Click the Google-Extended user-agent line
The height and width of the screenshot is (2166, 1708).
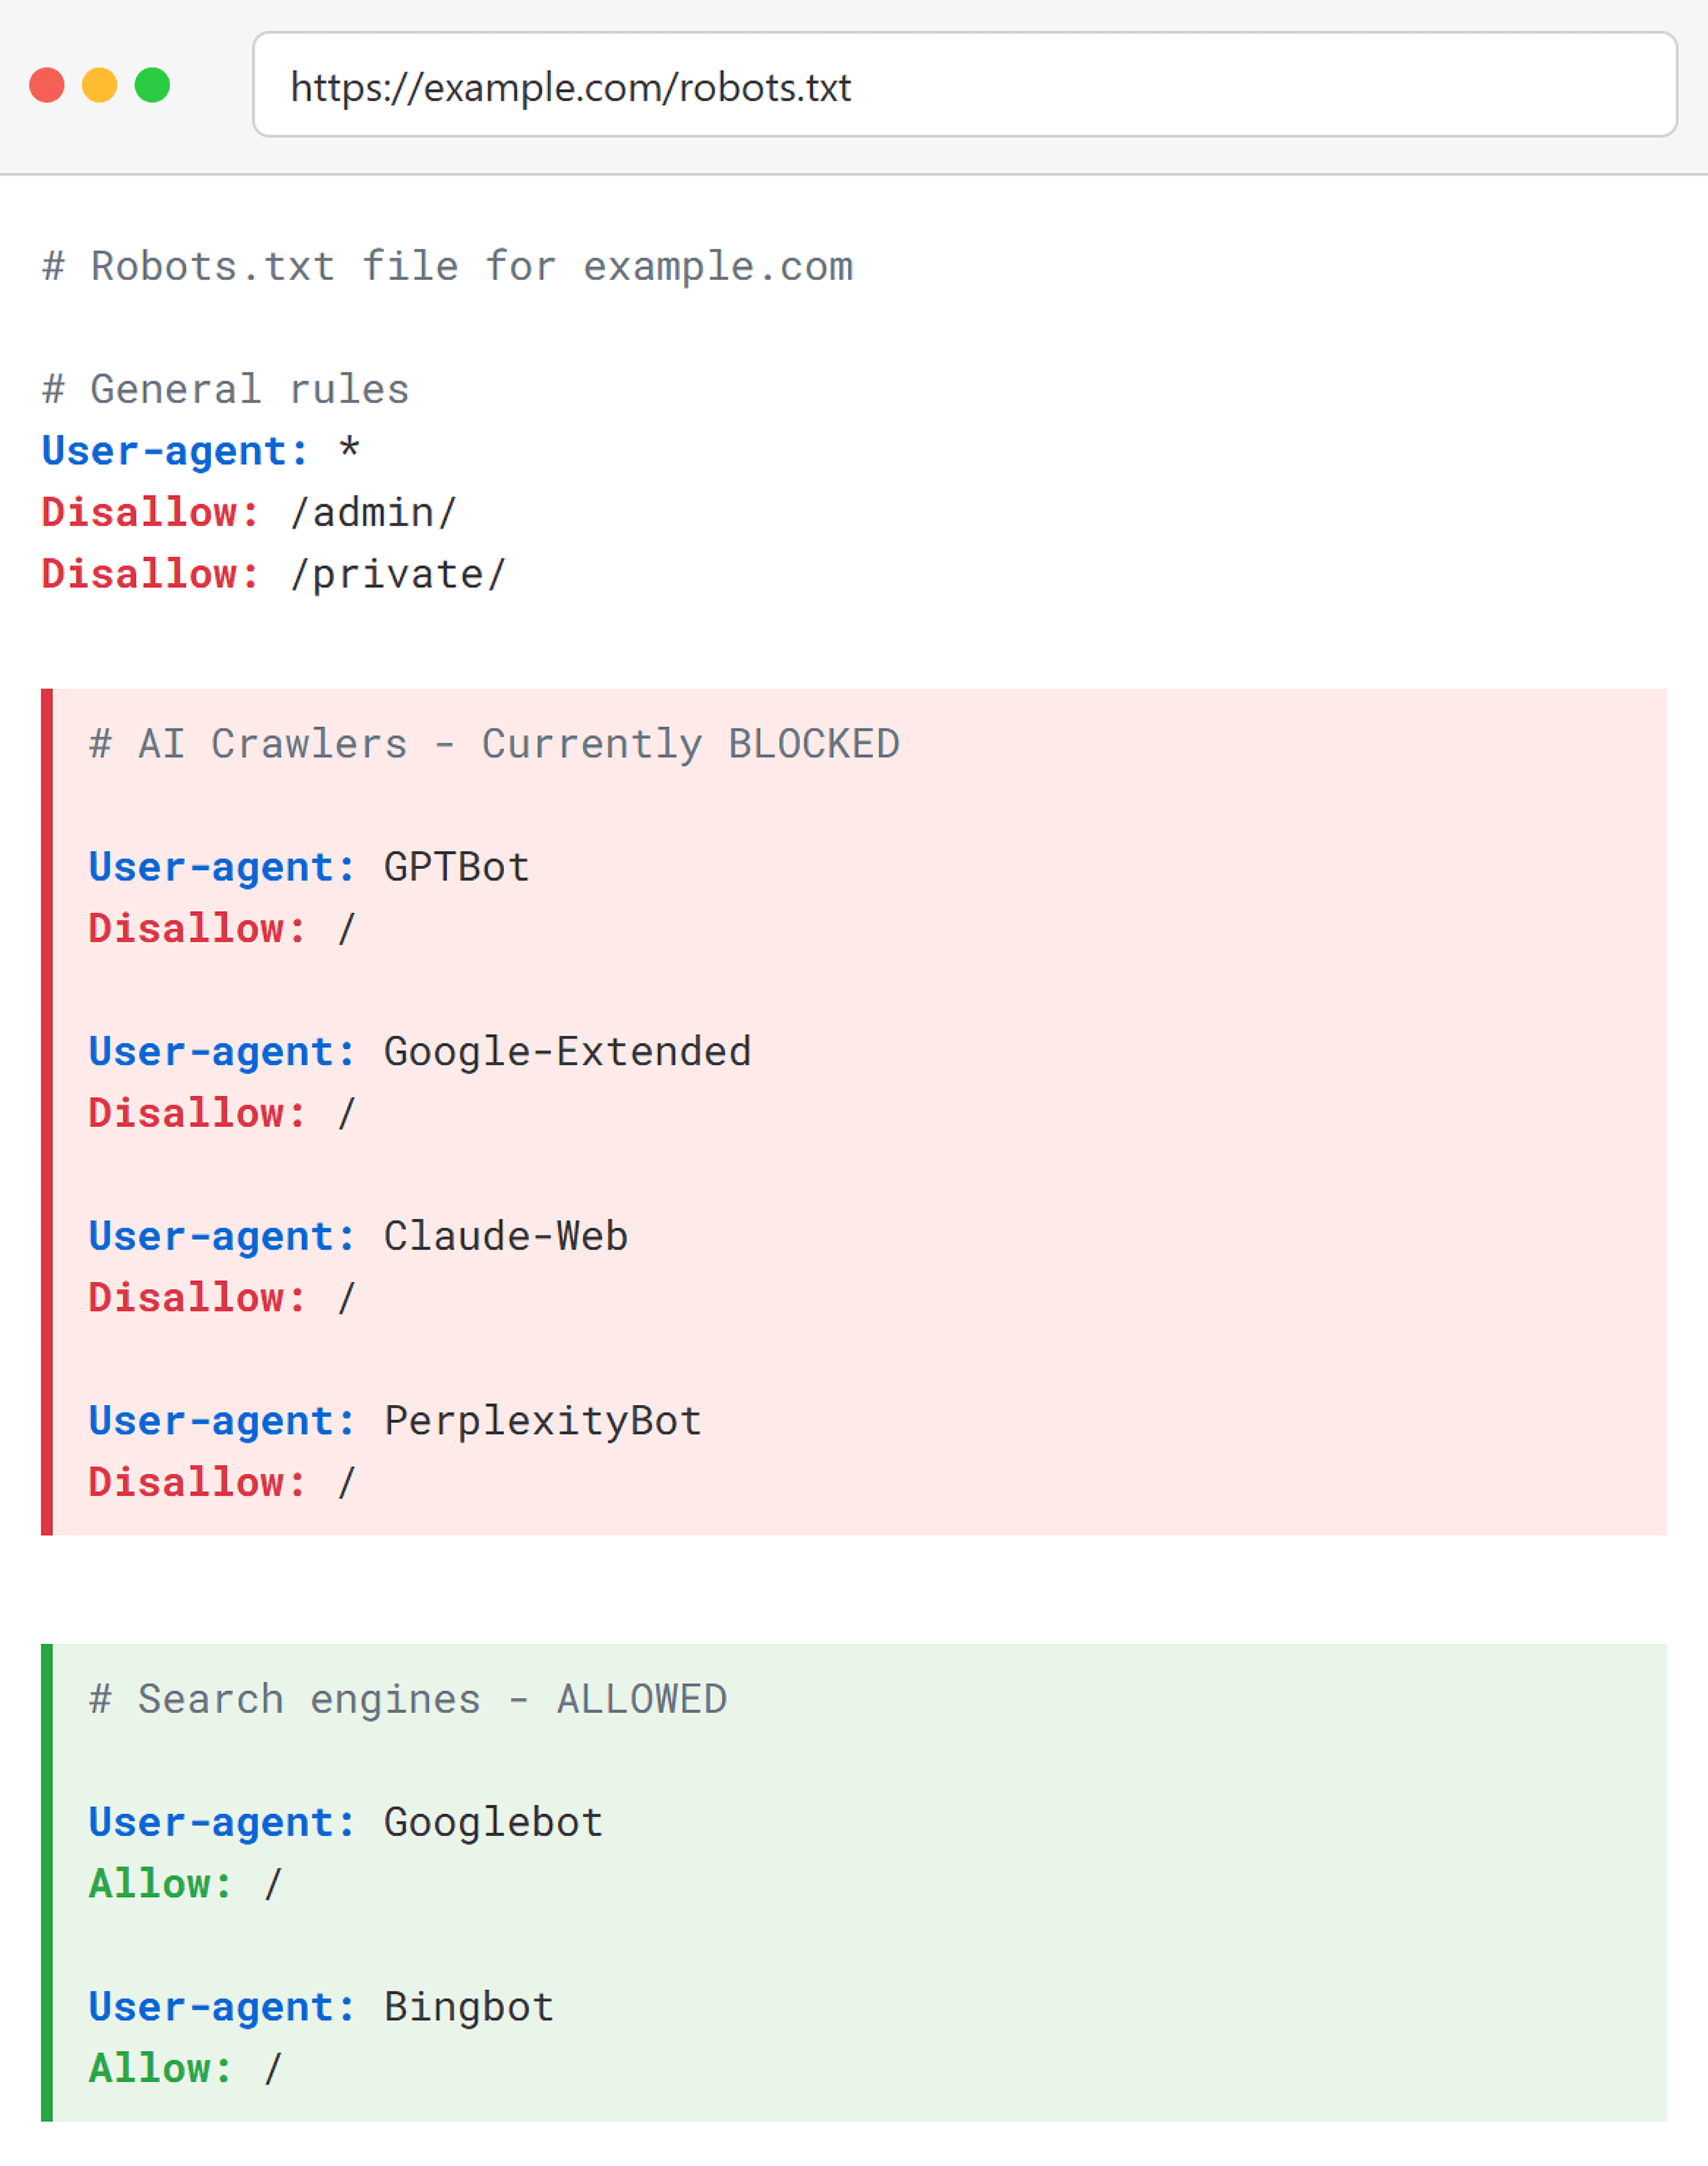tap(420, 1052)
